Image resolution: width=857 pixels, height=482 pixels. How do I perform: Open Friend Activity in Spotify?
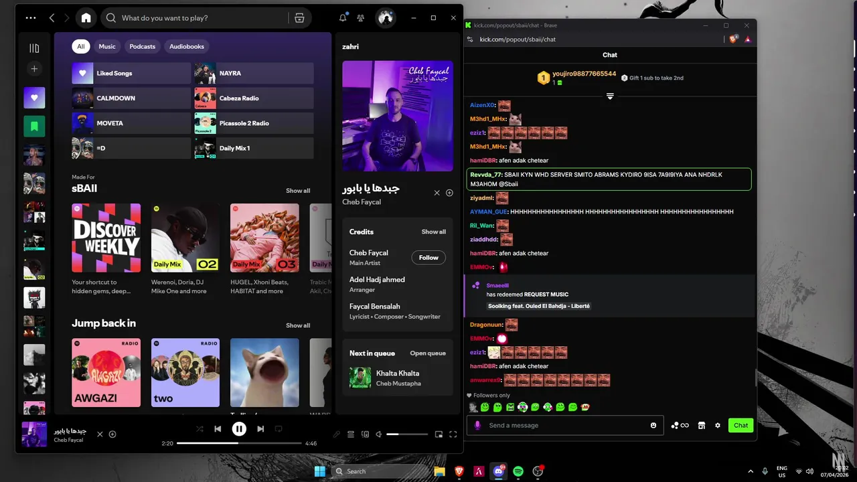[x=361, y=18]
